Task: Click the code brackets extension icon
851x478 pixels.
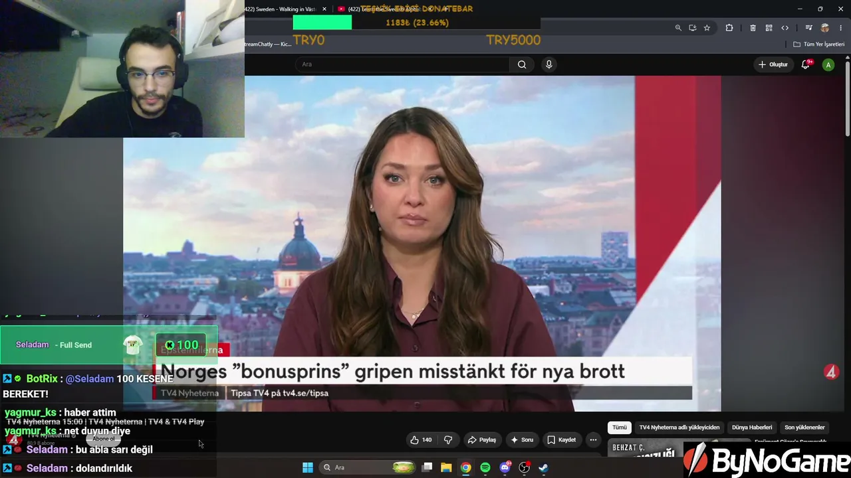Action: (785, 28)
